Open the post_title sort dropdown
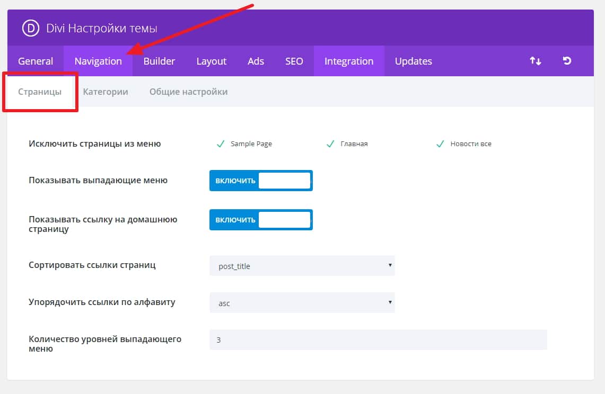 coord(302,266)
